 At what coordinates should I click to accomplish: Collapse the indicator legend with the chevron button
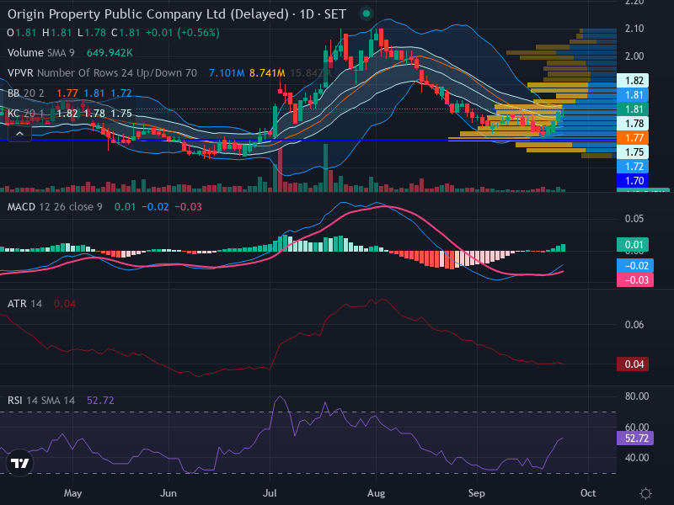(x=19, y=134)
